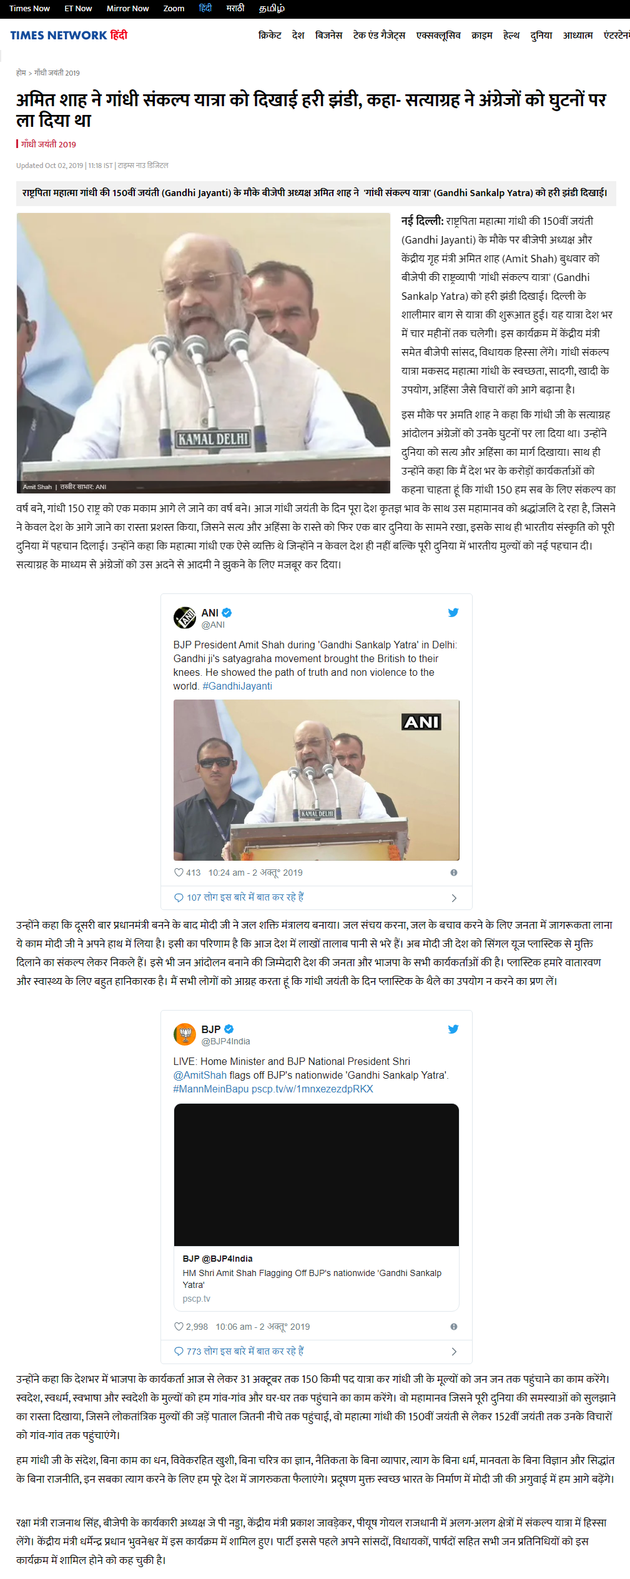Screen dimensions: 630x1579
Task: Click the Times Network हिंदी logo
Action: pyautogui.click(x=69, y=35)
